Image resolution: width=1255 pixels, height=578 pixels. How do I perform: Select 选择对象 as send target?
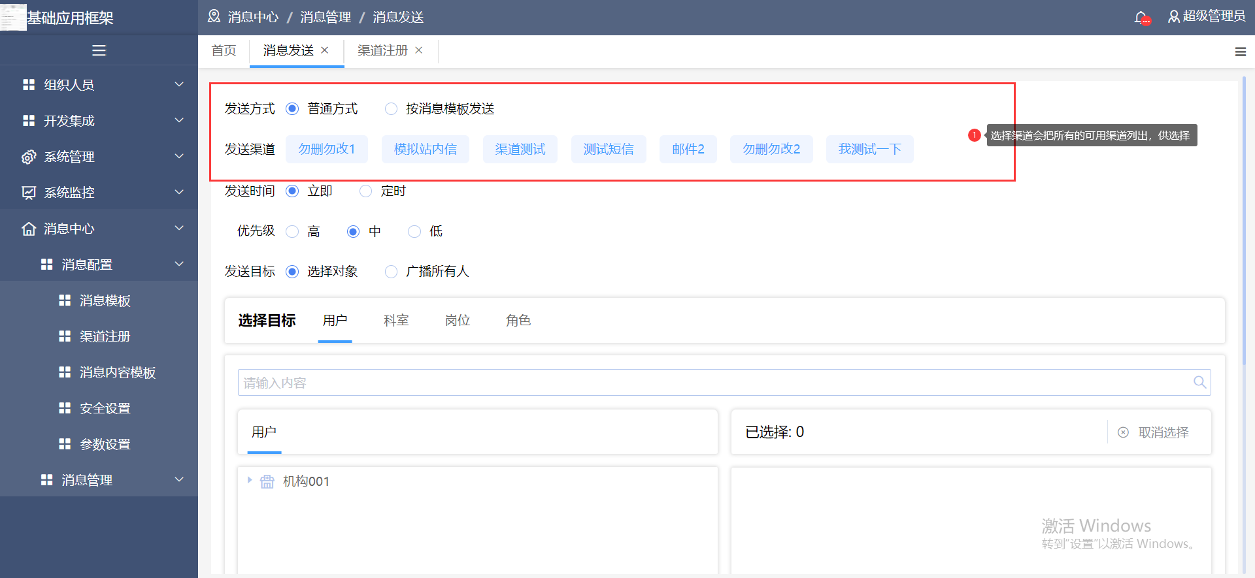[x=292, y=271]
